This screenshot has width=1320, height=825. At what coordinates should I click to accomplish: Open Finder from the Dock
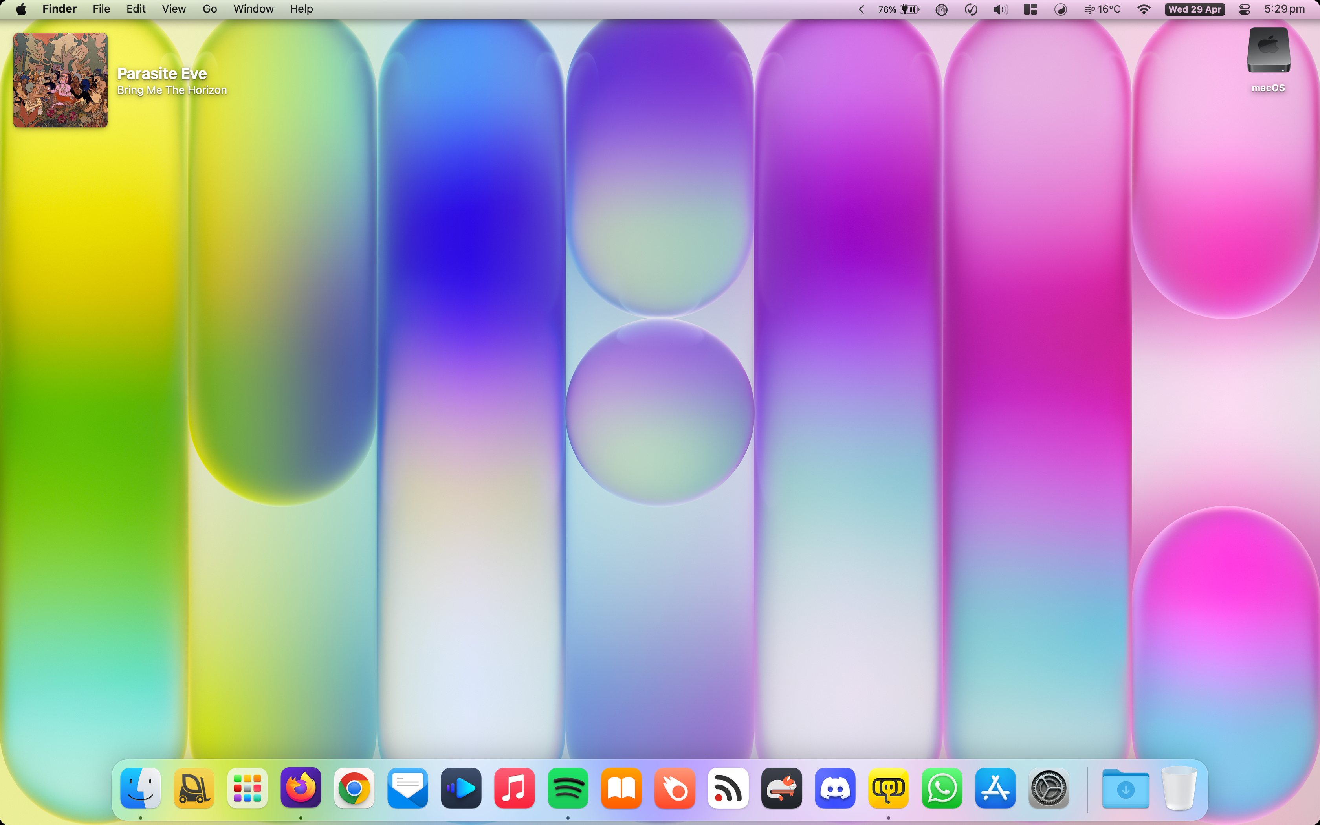pos(140,788)
